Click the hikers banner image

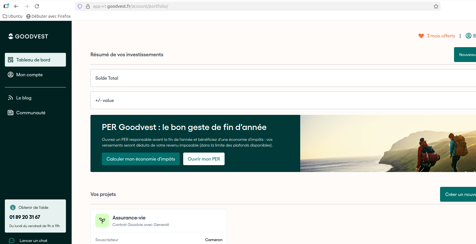(x=388, y=143)
